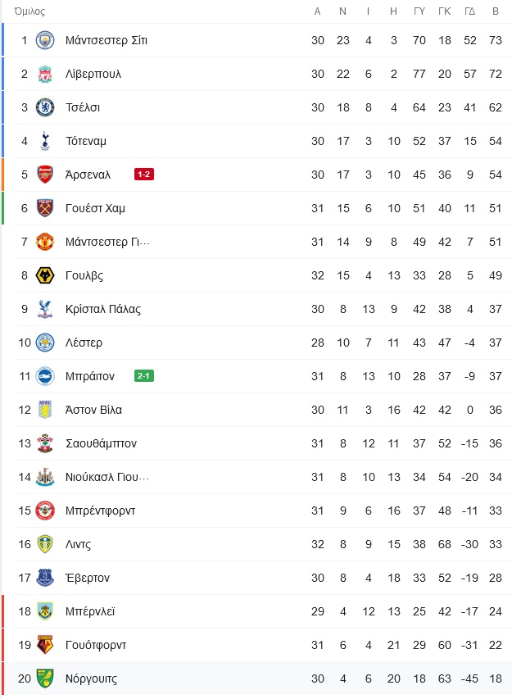Open the green 2-1 result badge
This screenshot has width=512, height=699.
(x=144, y=376)
